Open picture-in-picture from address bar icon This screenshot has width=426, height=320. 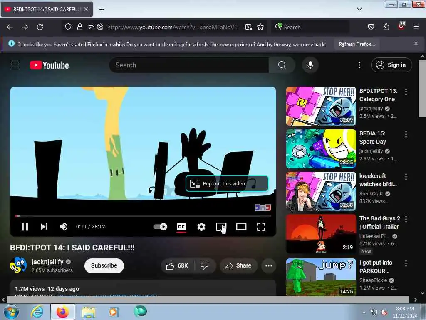249,27
